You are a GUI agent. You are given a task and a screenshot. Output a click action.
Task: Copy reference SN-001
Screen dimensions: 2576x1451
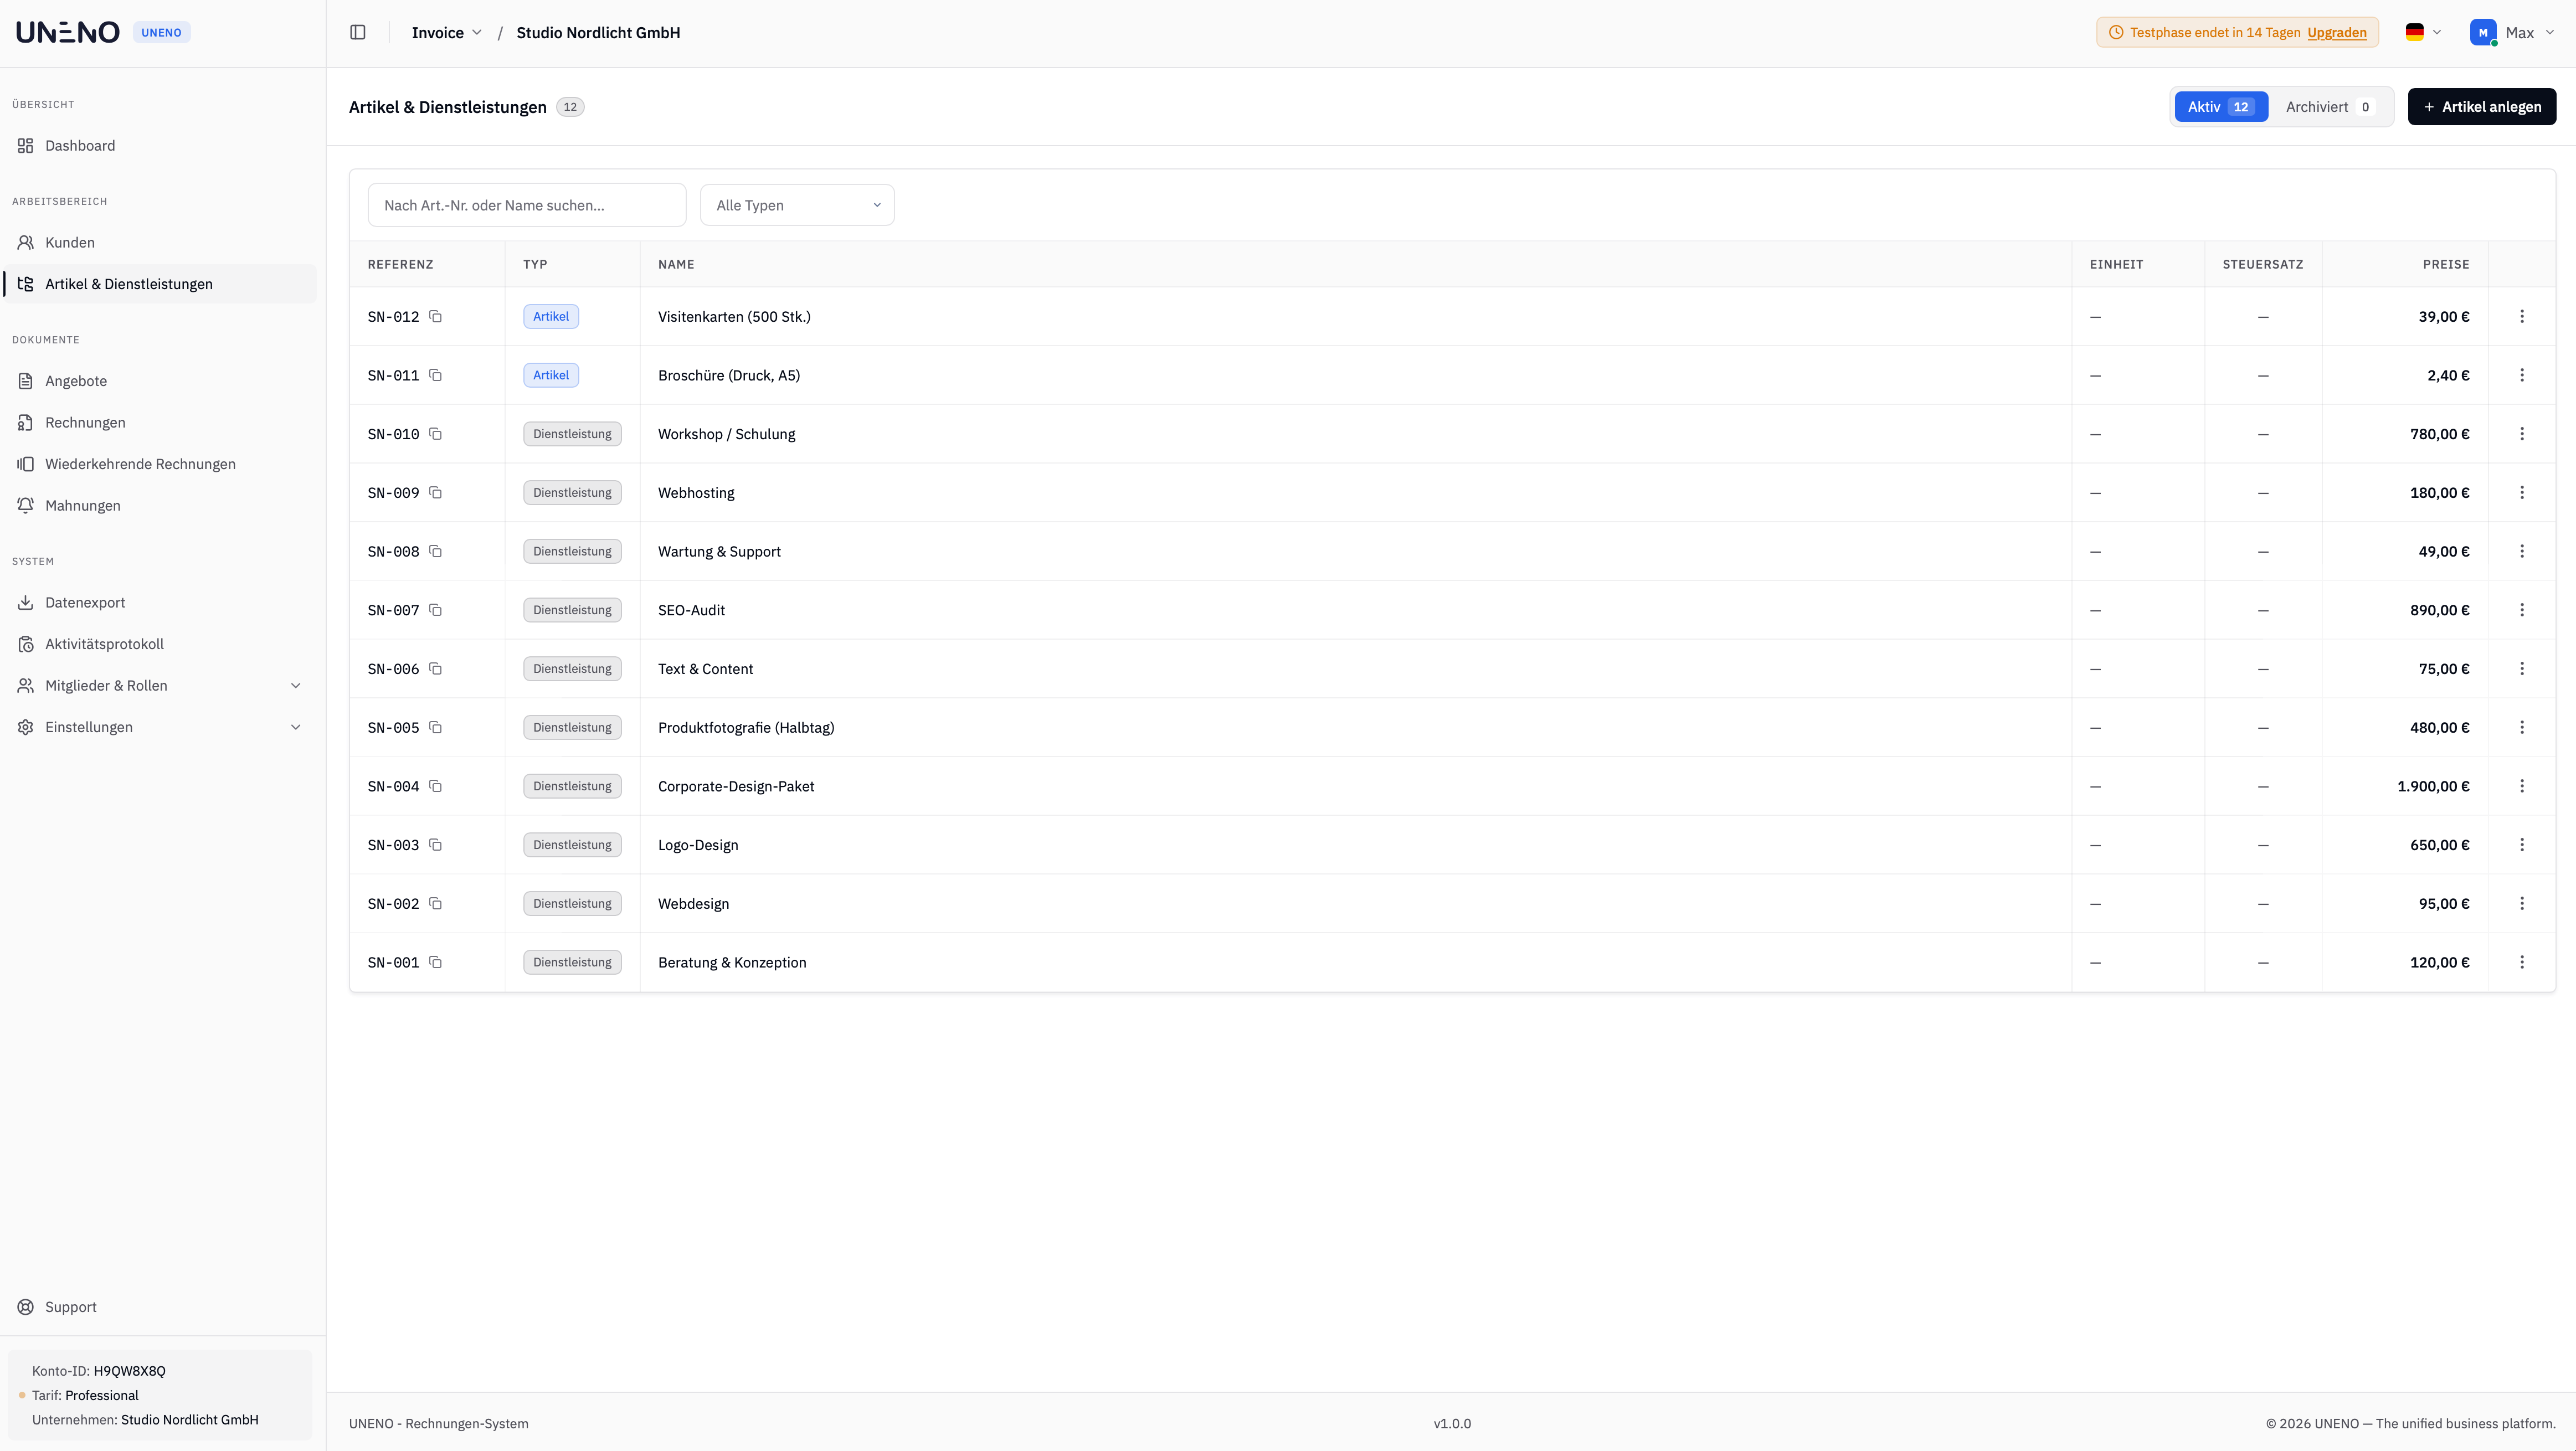pos(435,962)
